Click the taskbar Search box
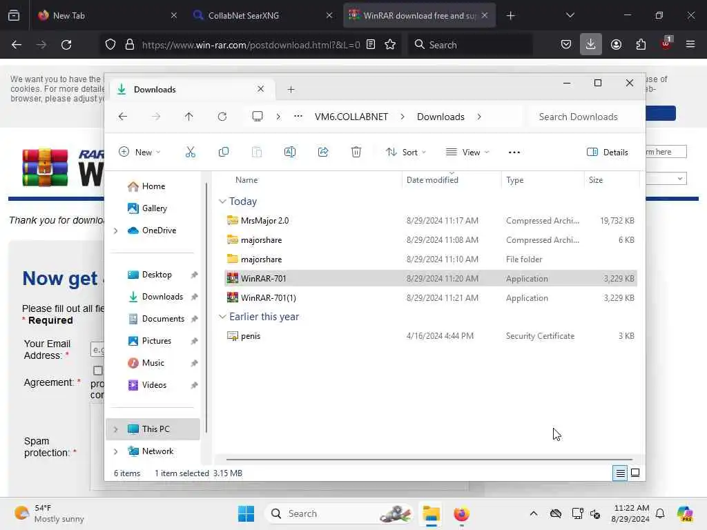The height and width of the screenshot is (530, 707). pyautogui.click(x=340, y=513)
